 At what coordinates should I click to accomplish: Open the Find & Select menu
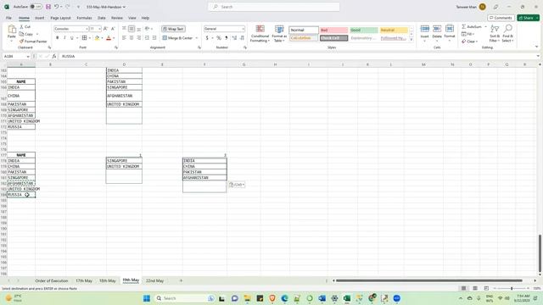[x=508, y=34]
